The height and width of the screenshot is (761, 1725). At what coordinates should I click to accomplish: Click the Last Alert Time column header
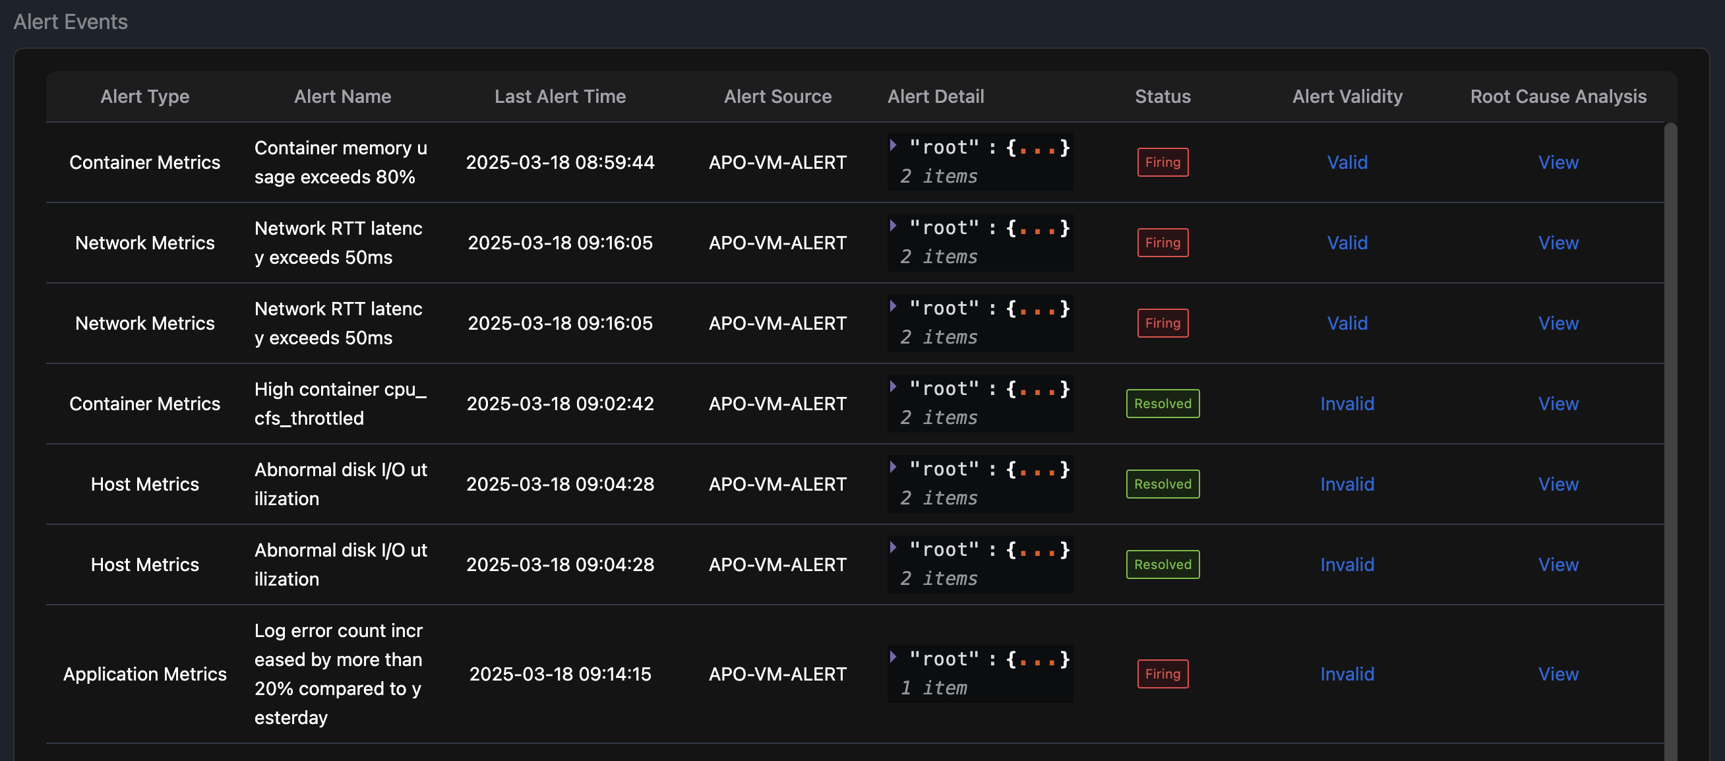pyautogui.click(x=560, y=96)
